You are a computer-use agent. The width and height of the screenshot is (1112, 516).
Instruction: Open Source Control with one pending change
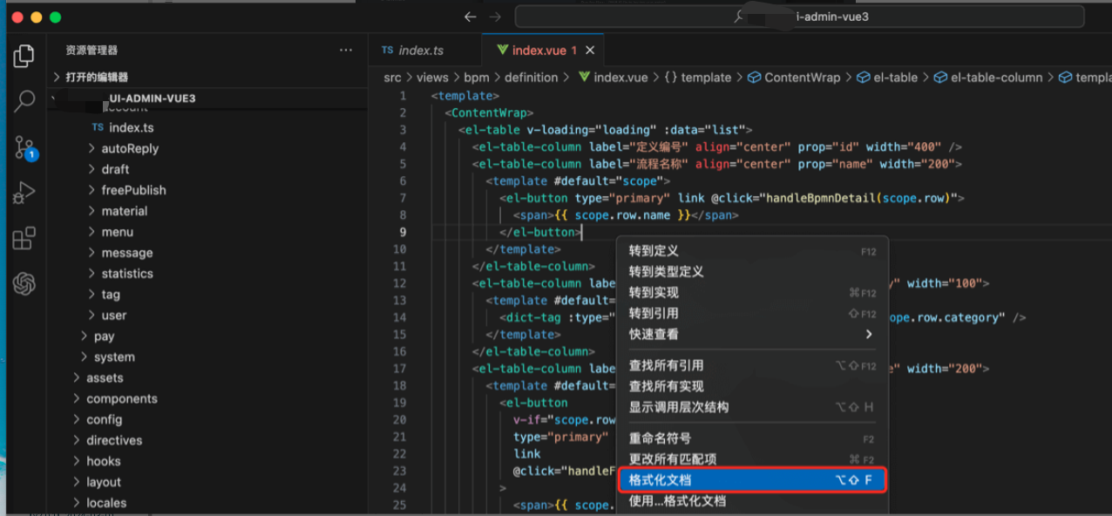coord(24,148)
